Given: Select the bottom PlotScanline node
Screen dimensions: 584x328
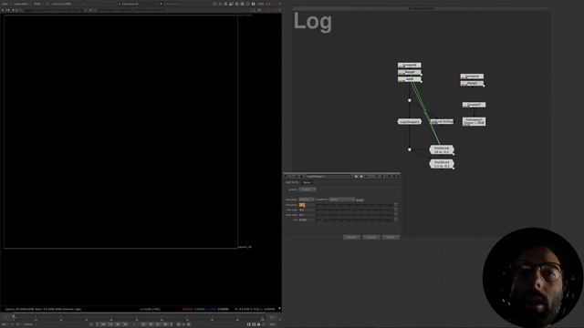Looking at the screenshot, I should pos(442,164).
